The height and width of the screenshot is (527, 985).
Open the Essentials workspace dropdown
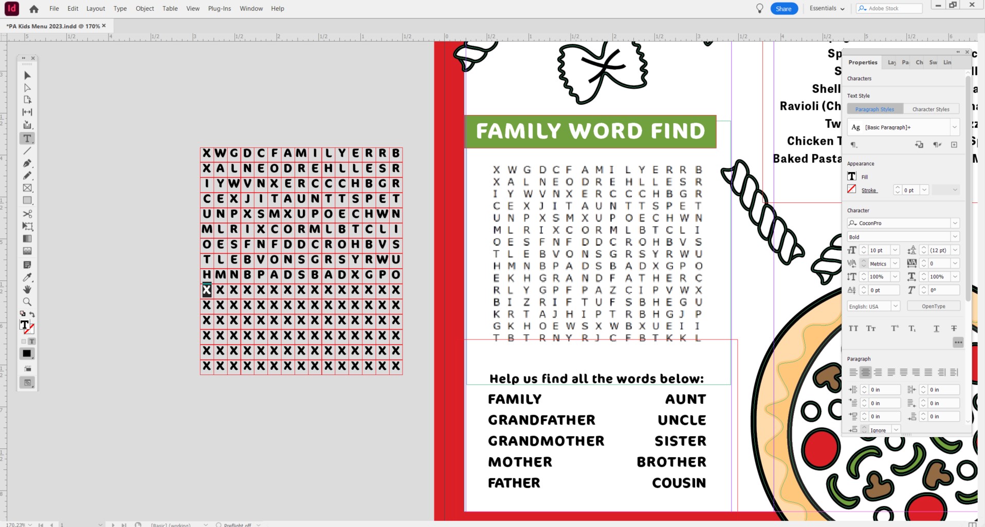tap(827, 9)
